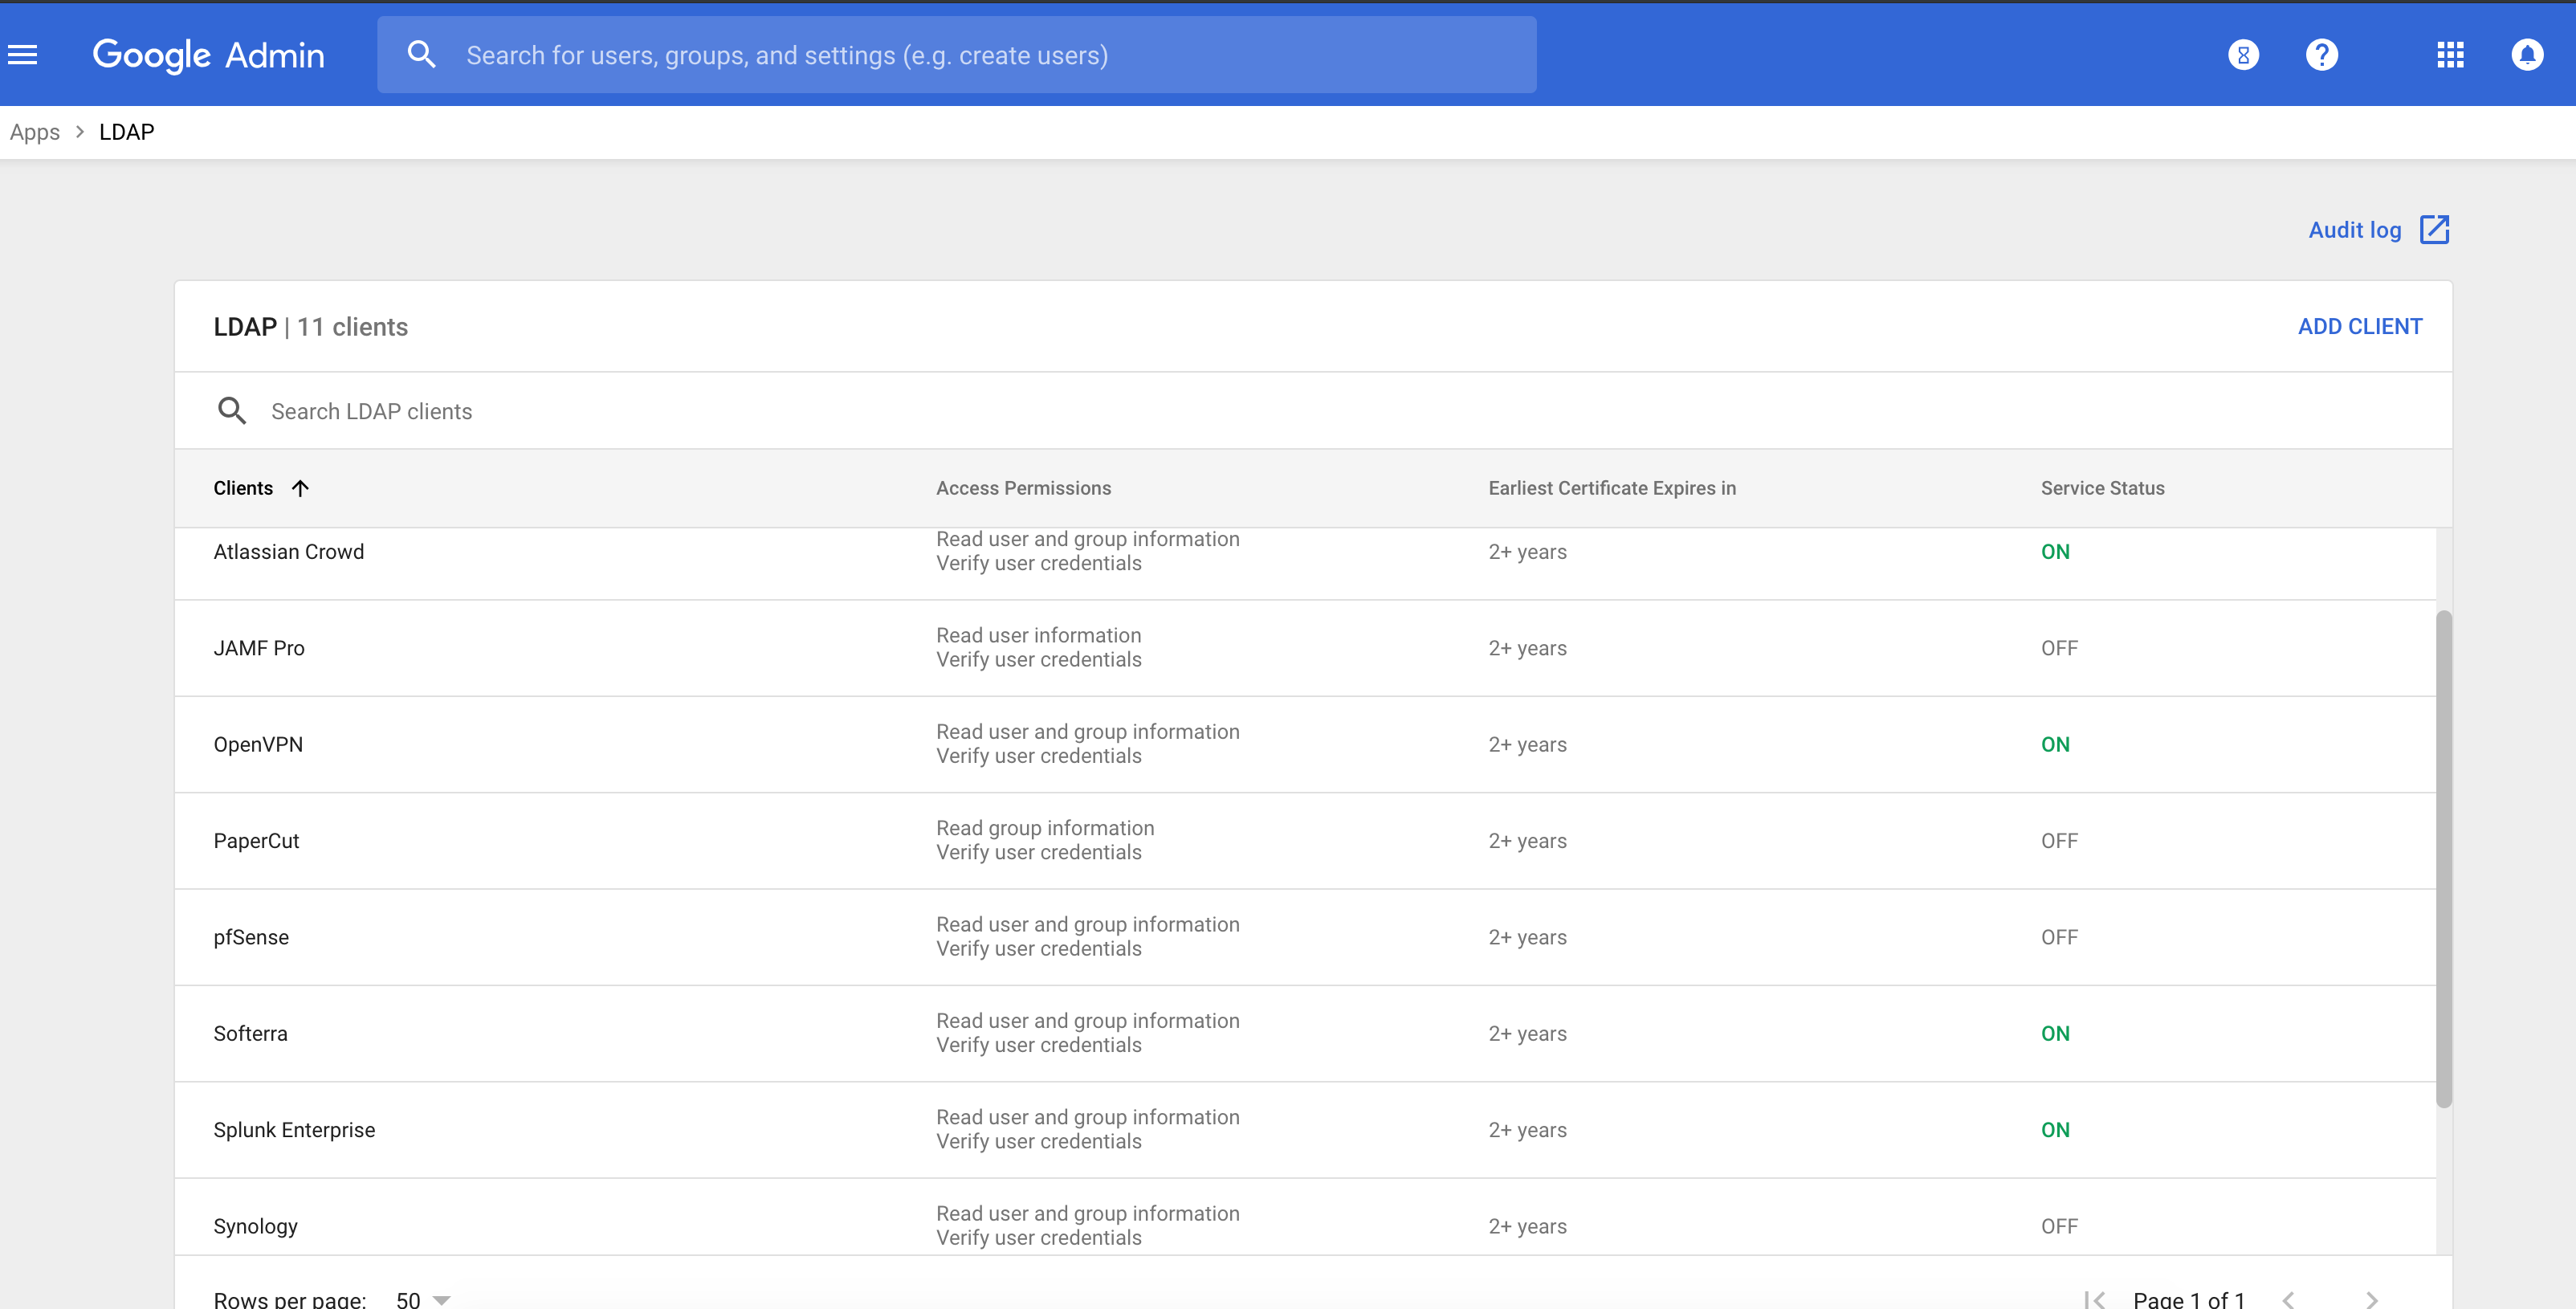Click the ADD CLIENT button
The height and width of the screenshot is (1309, 2576).
click(x=2360, y=327)
